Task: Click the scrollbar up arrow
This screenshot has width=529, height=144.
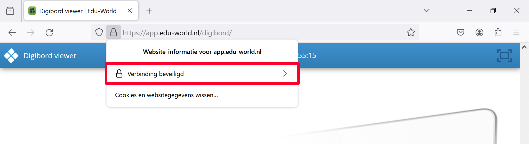Action: point(524,47)
